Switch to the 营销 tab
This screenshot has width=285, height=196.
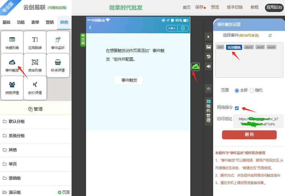pyautogui.click(x=50, y=22)
